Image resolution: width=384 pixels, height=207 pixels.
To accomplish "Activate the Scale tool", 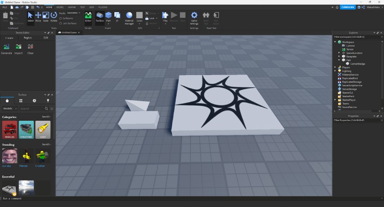I will [46, 17].
